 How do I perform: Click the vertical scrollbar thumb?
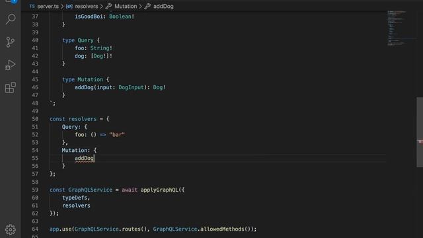pos(420,132)
